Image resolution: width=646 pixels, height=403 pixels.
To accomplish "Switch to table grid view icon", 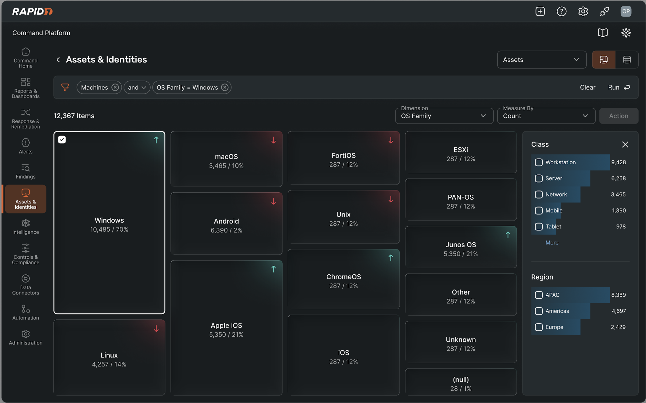I will (627, 60).
